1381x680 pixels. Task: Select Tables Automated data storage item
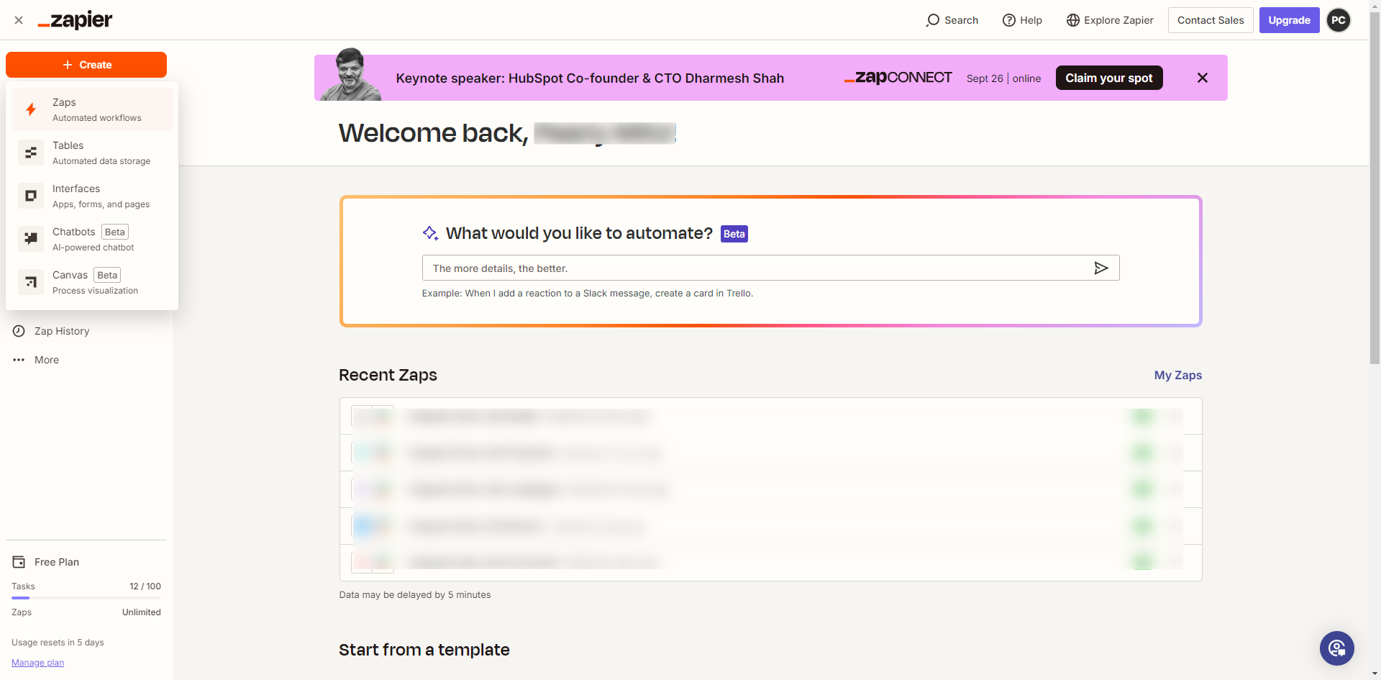[x=101, y=153]
